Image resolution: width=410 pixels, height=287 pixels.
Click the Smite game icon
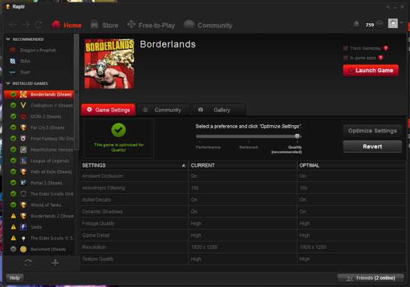23,227
